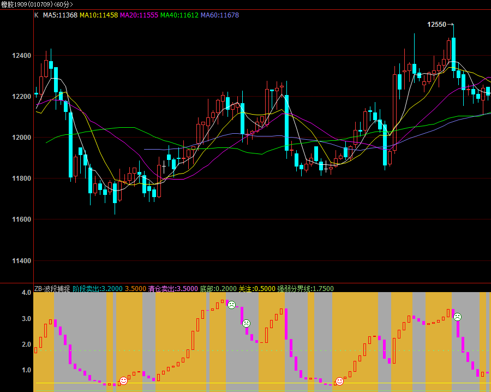The image size is (491, 392).
Task: Click the 1.0 indicator axis label
Action: point(26,370)
